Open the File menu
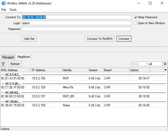The image size is (168, 131). tap(4, 10)
